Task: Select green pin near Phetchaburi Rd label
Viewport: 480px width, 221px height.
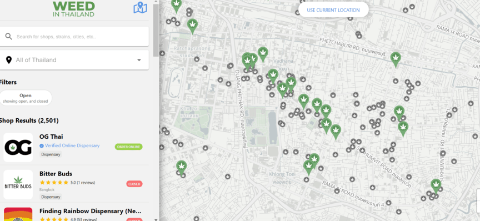Action: pos(396,59)
